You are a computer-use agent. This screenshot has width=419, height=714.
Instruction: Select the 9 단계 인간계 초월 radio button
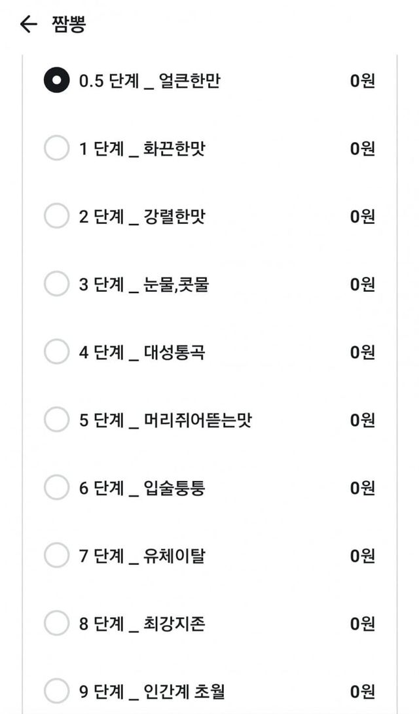point(56,691)
